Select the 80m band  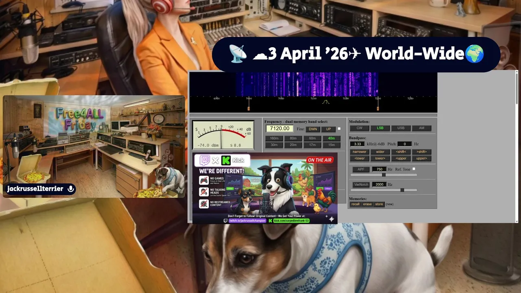(x=293, y=138)
